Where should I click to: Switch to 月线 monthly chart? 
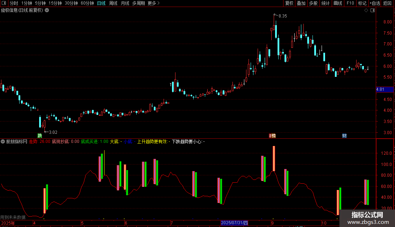125,3
